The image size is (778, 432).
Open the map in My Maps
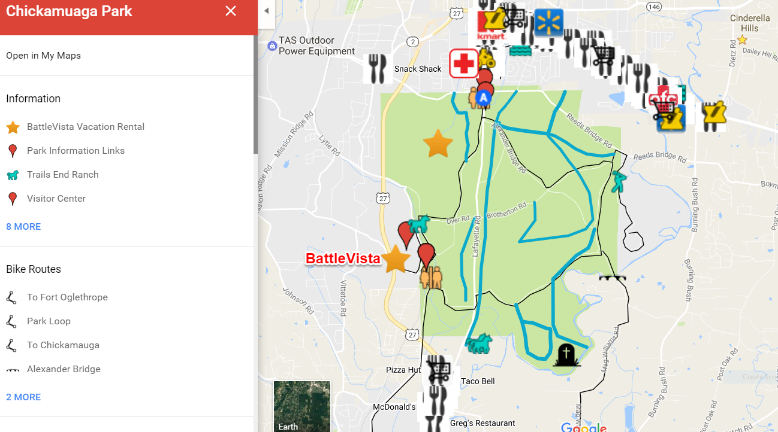tap(43, 56)
